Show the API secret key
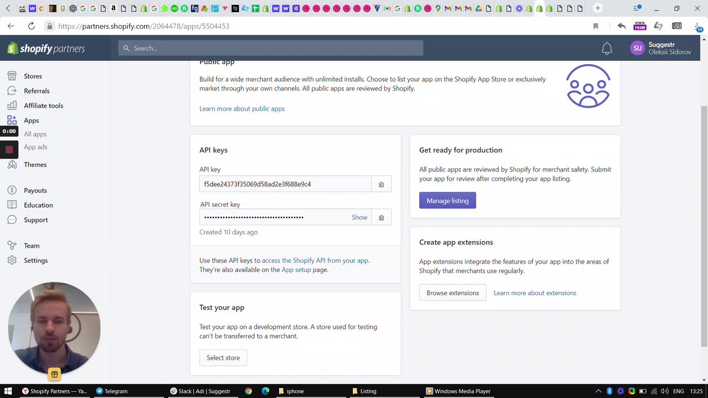This screenshot has height=398, width=708. (x=359, y=217)
